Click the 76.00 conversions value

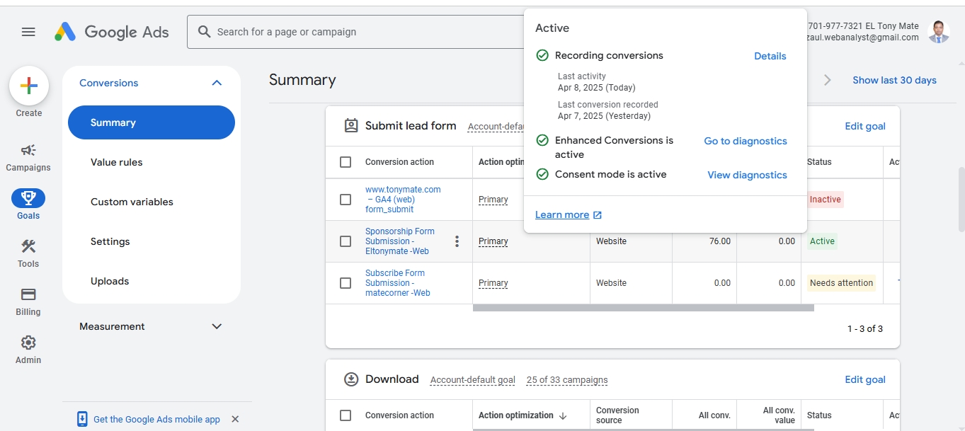tap(719, 241)
